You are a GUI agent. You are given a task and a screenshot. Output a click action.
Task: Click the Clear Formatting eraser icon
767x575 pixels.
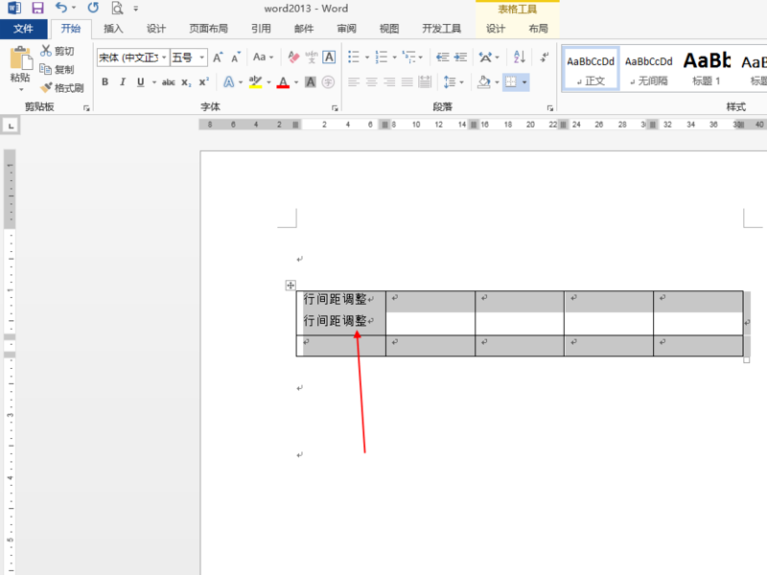293,57
